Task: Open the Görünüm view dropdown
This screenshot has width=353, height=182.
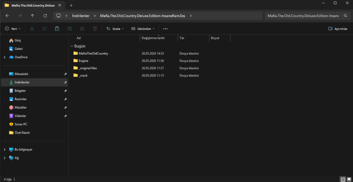Action: 143,29
